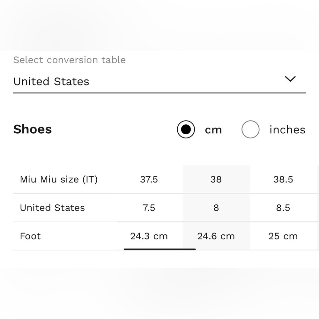Click the horizontal scrollbar under the table
This screenshot has height=319, width=319.
pos(159,249)
